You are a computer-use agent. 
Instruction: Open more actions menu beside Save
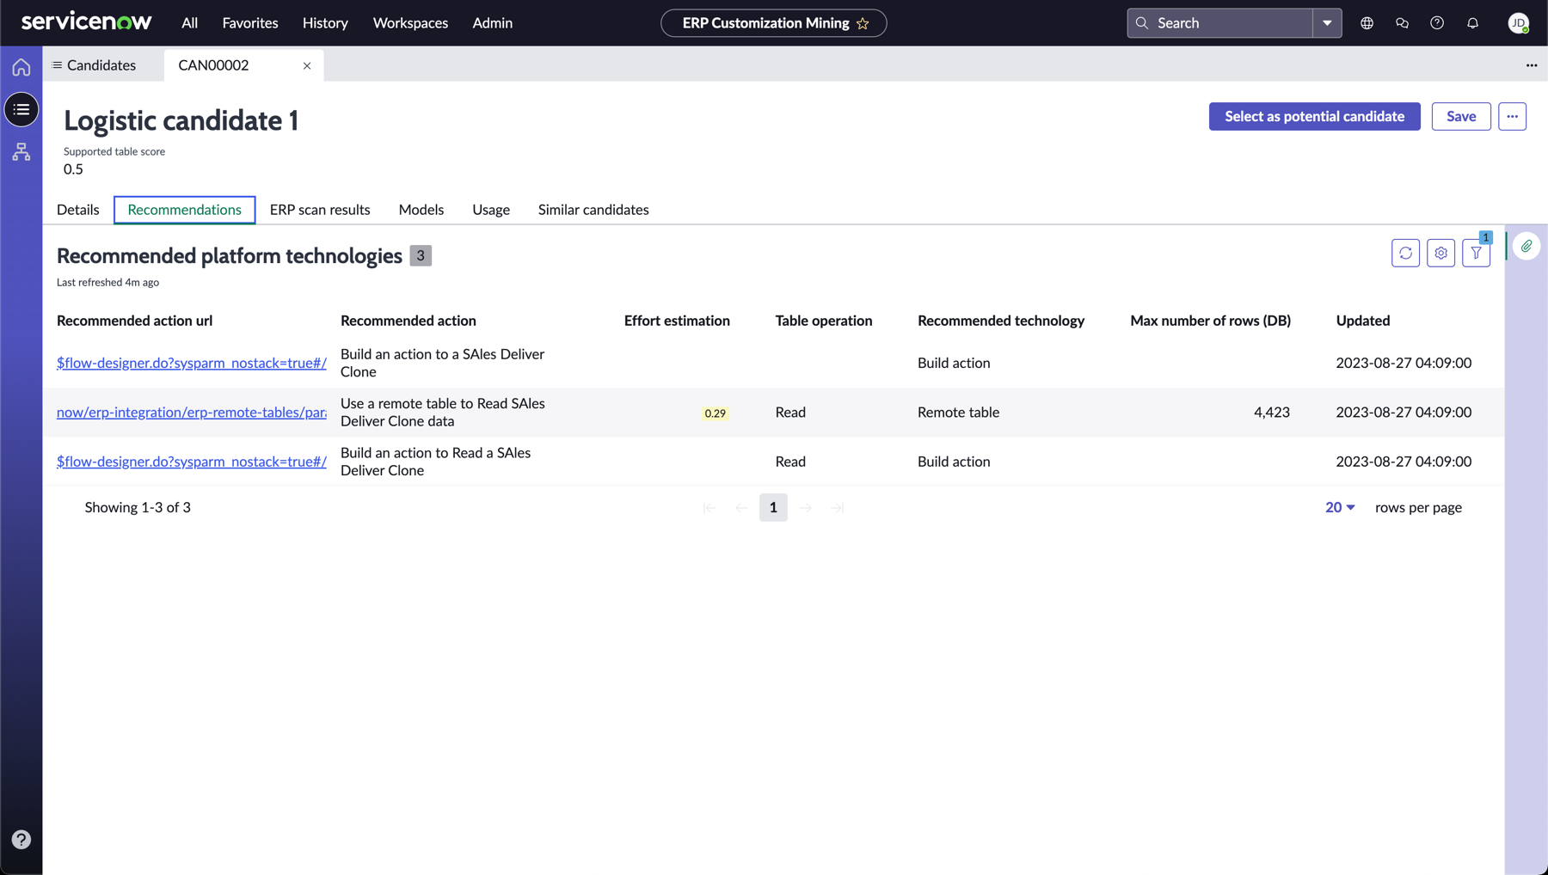coord(1512,116)
